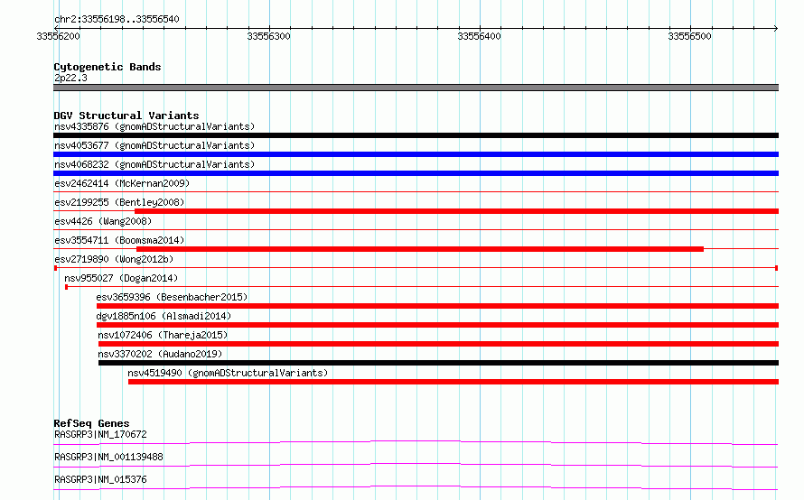
Task: Select the dgv1885n106 (Alsmadi2014) label
Action: (x=164, y=316)
